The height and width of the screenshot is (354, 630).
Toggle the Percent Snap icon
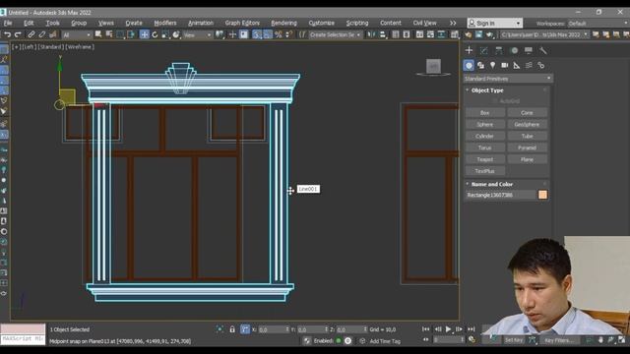[278, 35]
